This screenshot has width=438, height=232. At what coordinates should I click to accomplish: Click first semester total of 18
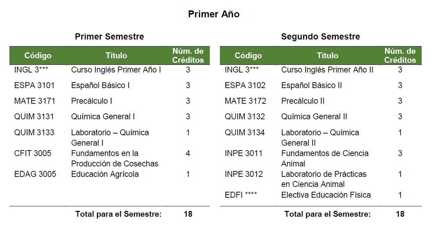coord(188,214)
